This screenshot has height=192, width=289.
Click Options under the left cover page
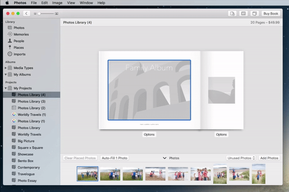(x=149, y=135)
